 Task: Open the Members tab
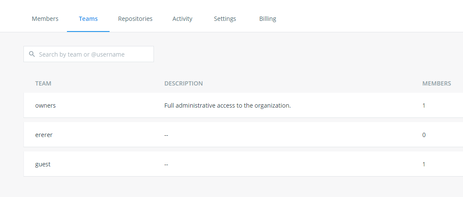45,19
